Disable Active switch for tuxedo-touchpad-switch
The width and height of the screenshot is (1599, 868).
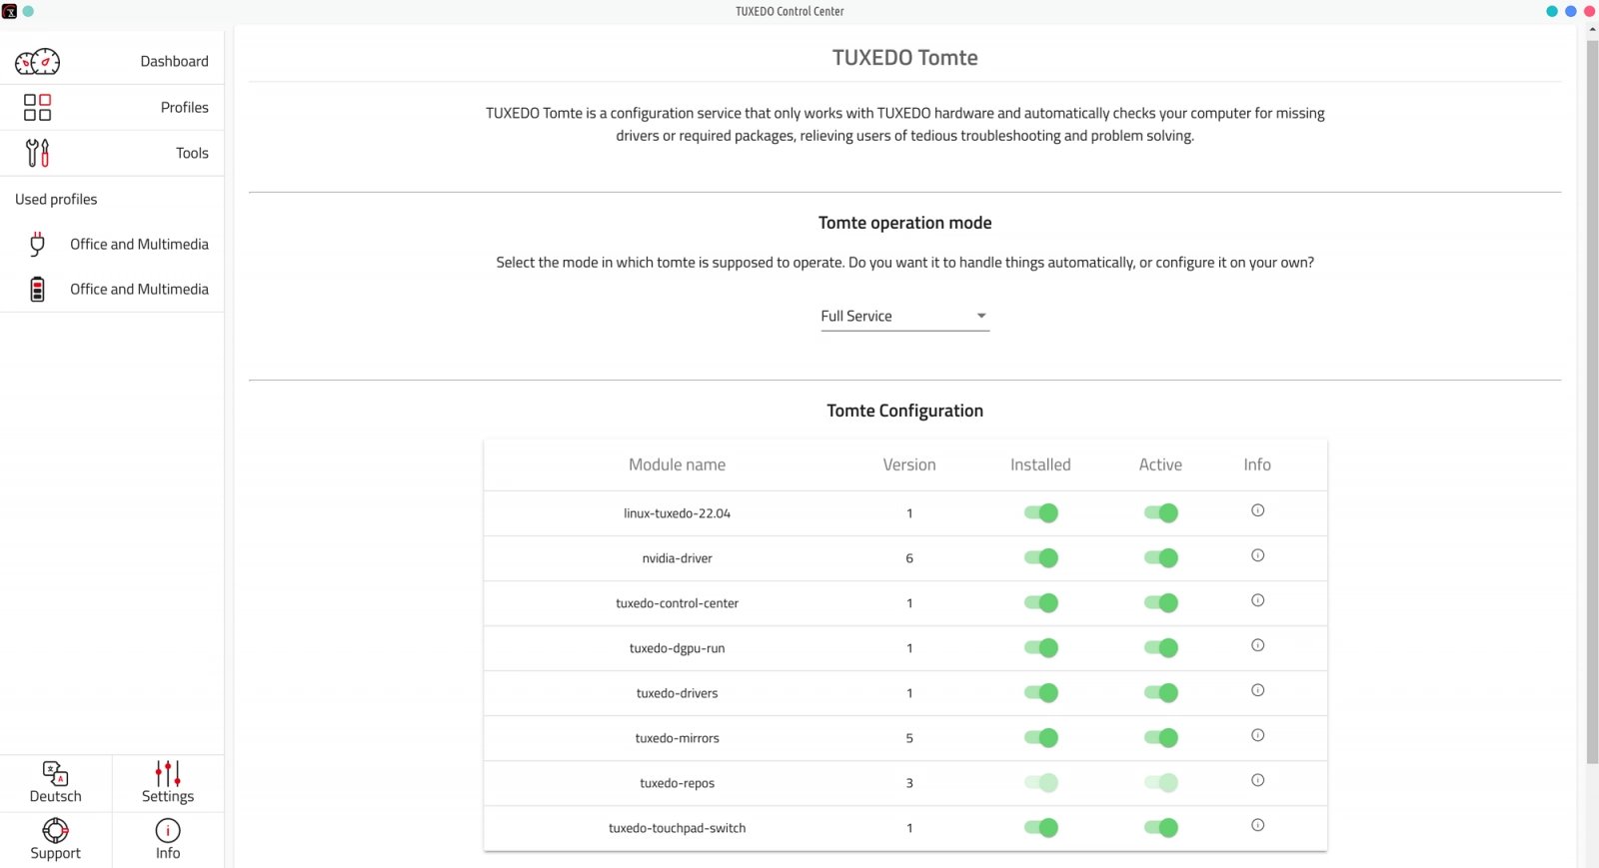(x=1160, y=828)
